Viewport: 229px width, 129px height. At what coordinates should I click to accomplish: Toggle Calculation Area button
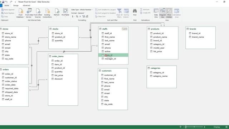pos(176,13)
